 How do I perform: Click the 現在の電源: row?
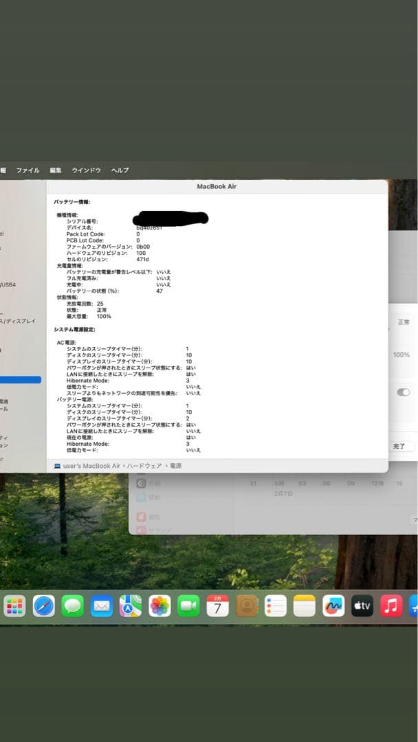131,438
